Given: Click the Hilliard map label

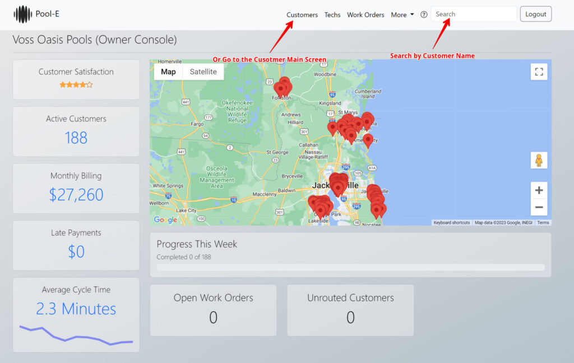Looking at the screenshot, I should coord(295,122).
